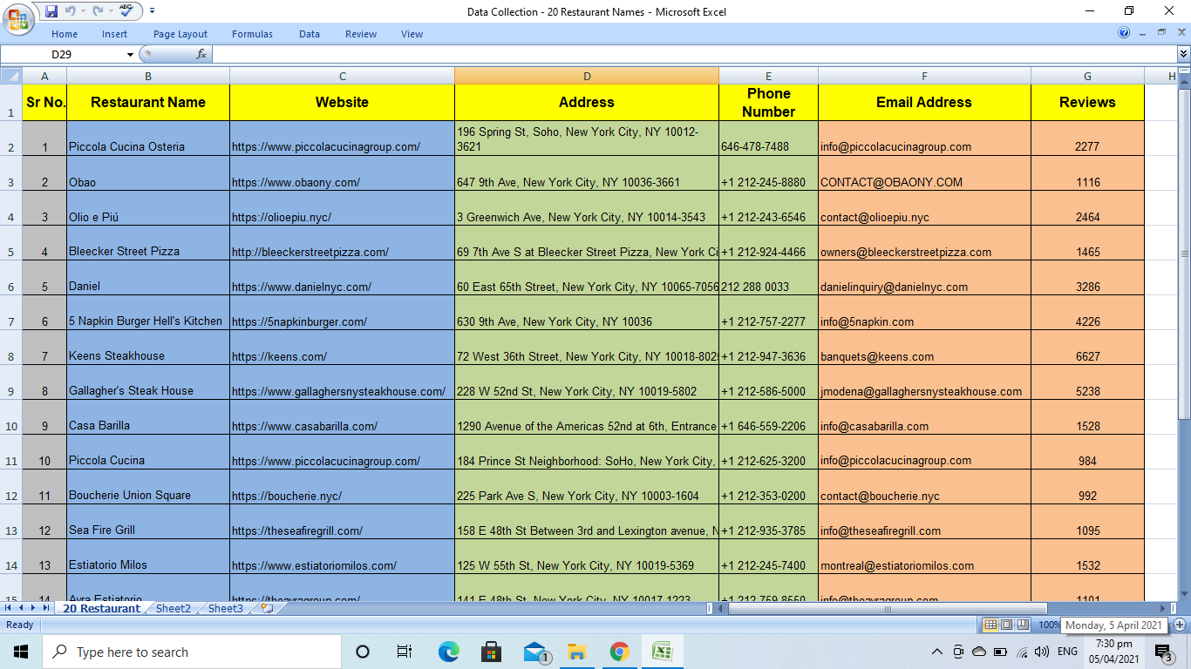The height and width of the screenshot is (669, 1191).
Task: Click the Restaurant Name header cell
Action: (x=148, y=102)
